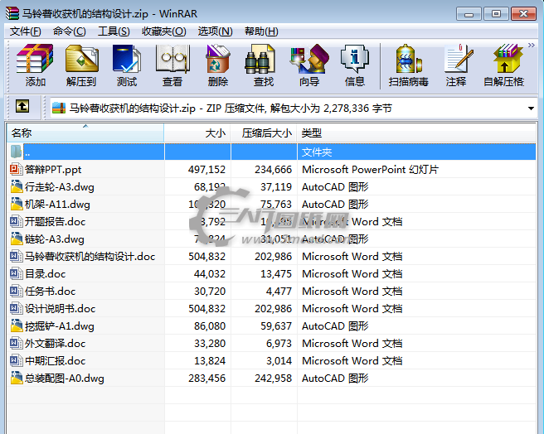The image size is (544, 434).
Task: Click size value 497,152
Action: (206, 170)
